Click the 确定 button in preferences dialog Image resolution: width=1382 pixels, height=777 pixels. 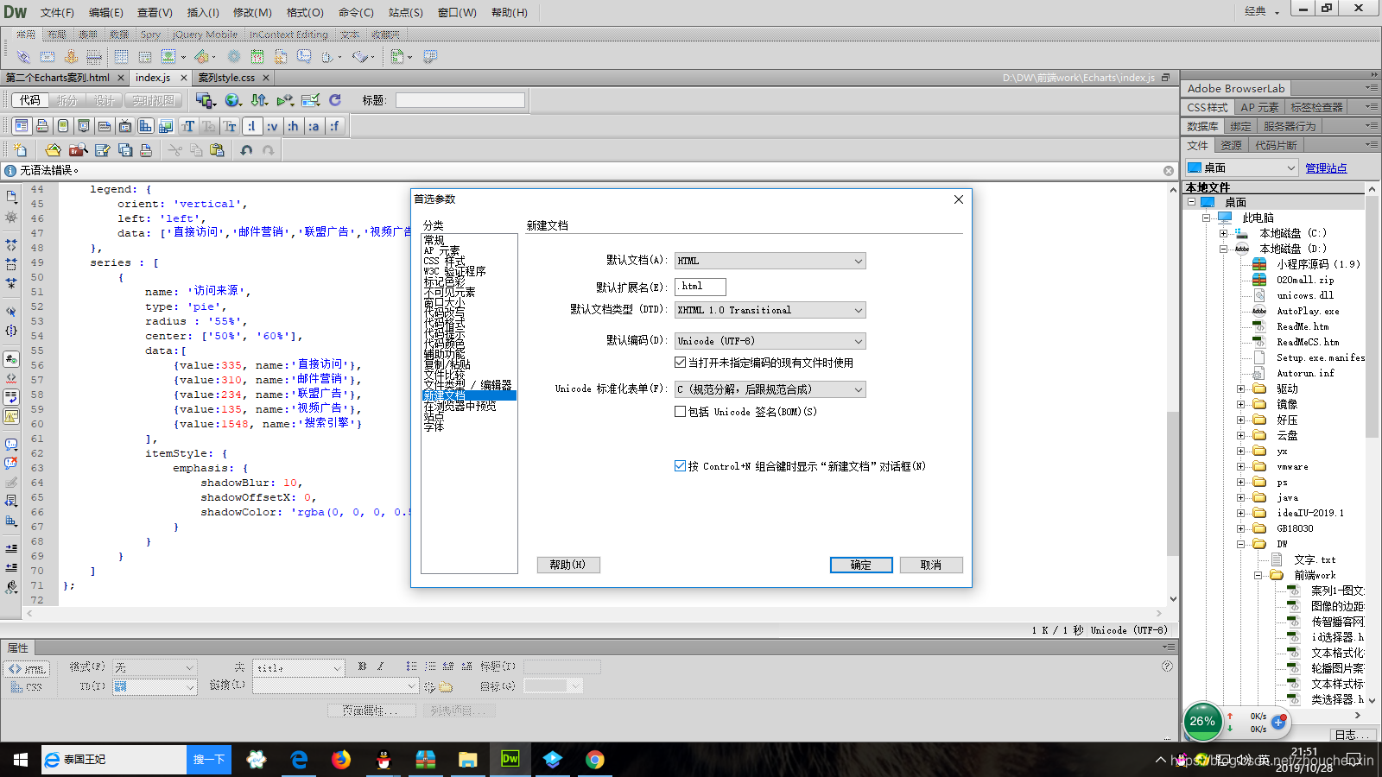click(861, 565)
